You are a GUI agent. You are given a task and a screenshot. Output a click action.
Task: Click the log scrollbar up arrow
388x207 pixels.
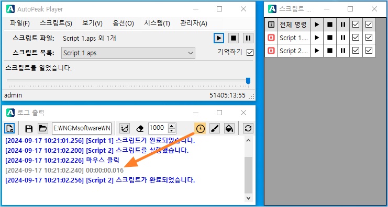(248, 140)
